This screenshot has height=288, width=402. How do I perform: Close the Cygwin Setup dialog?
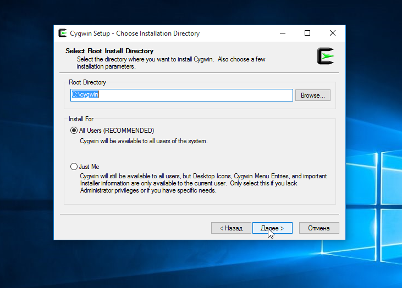pos(333,33)
